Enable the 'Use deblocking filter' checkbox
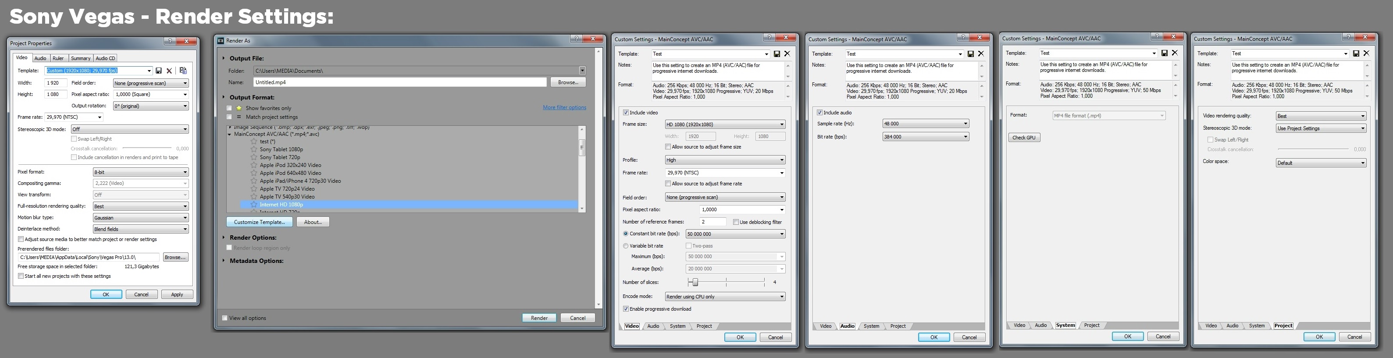This screenshot has height=358, width=1393. tap(735, 222)
